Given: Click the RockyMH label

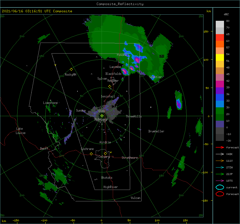Looking at the screenshot, I should click(x=70, y=75).
